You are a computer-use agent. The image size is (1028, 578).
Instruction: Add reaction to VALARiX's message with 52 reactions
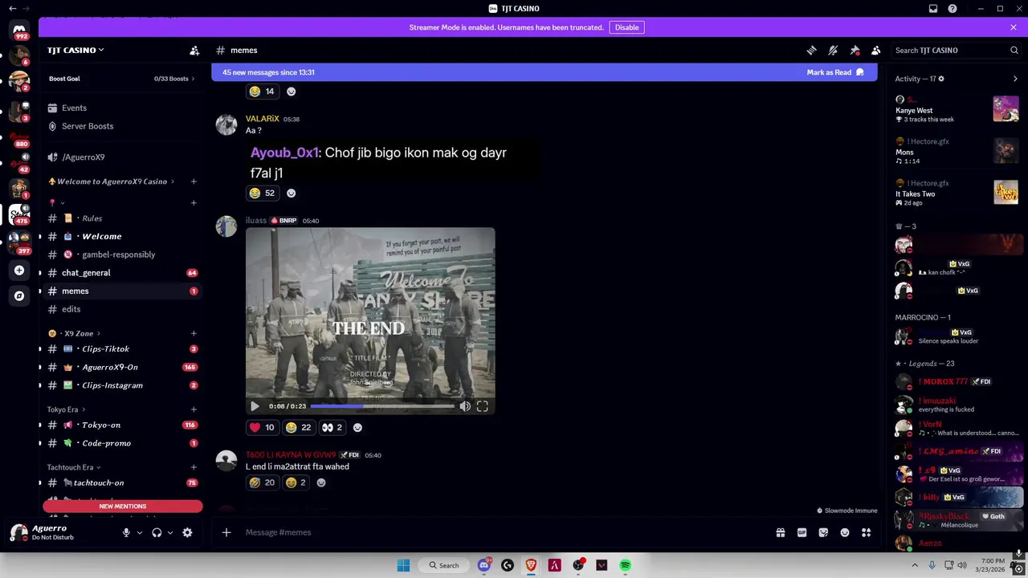(292, 193)
